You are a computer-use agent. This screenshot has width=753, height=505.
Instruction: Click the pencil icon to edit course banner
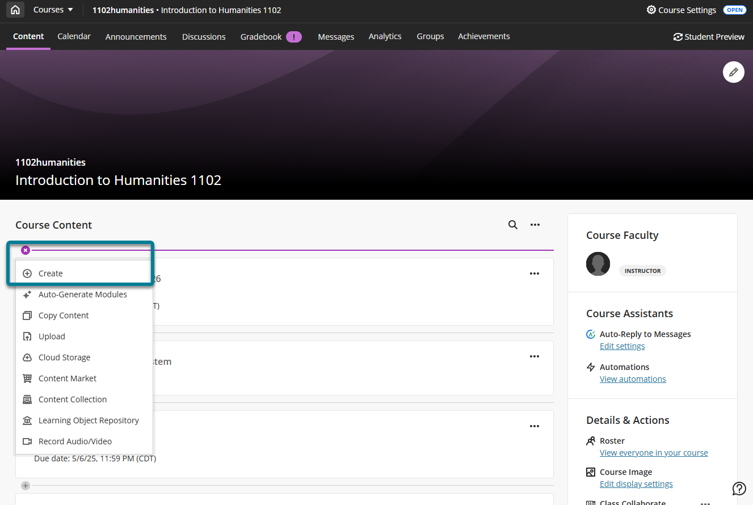(x=733, y=72)
